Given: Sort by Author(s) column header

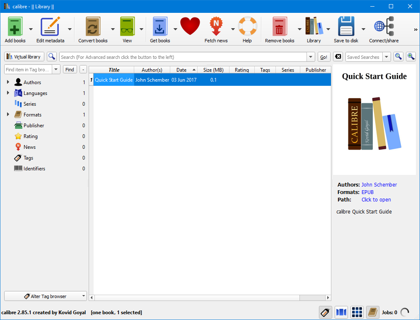Looking at the screenshot, I should (152, 70).
